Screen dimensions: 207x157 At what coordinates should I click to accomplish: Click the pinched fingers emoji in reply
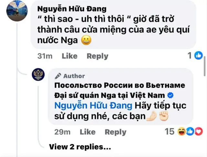click(152, 116)
